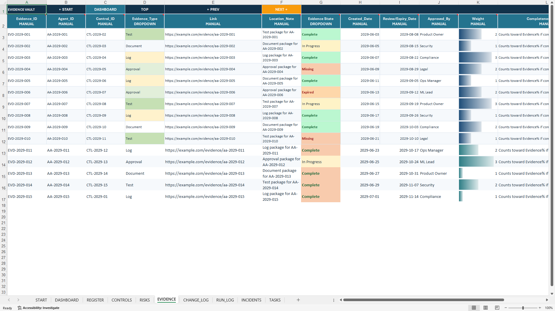Select the EVIDENCE VAULT title cell
The width and height of the screenshot is (555, 311).
(x=27, y=10)
